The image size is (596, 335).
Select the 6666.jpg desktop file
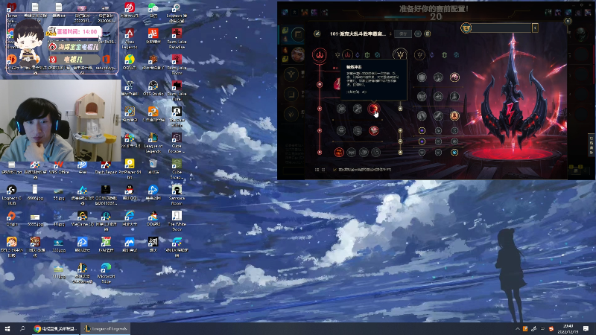pos(35,192)
